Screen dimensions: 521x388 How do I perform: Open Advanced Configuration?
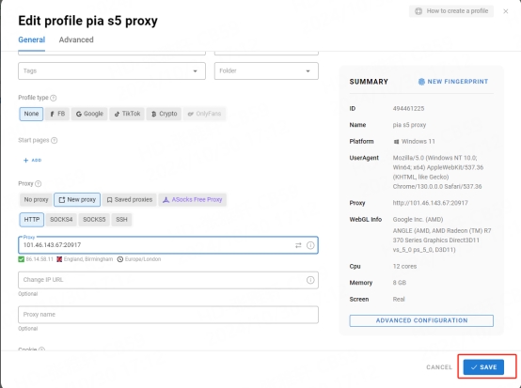[421, 320]
